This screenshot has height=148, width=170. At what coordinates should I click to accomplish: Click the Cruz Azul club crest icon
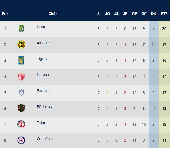(21, 140)
